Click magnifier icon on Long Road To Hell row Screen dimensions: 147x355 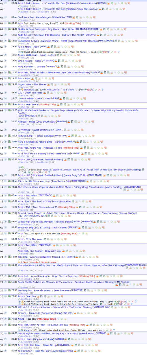point(83,23)
